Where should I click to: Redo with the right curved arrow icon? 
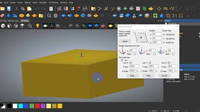(43, 9)
